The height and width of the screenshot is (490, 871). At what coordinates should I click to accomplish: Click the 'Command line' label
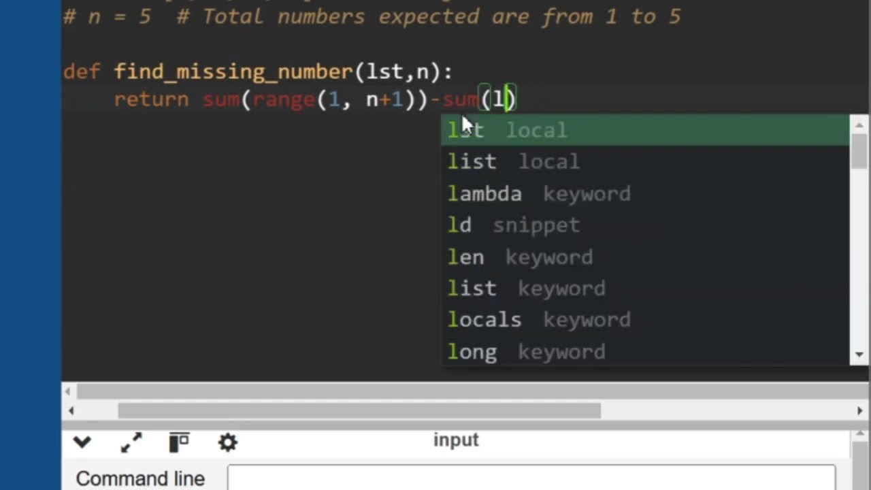point(140,478)
